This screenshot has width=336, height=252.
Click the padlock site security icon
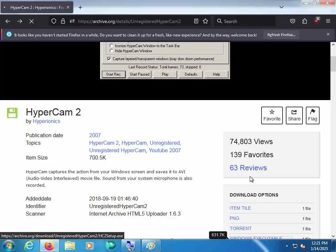point(63,21)
